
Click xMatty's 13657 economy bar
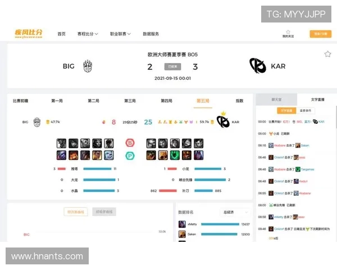pyautogui.click(x=220, y=224)
